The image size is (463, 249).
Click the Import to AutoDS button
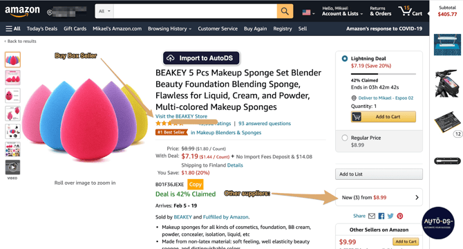pos(201,58)
